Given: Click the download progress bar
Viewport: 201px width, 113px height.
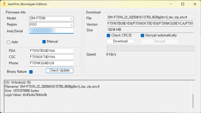Looking at the screenshot, I should (x=150, y=49).
